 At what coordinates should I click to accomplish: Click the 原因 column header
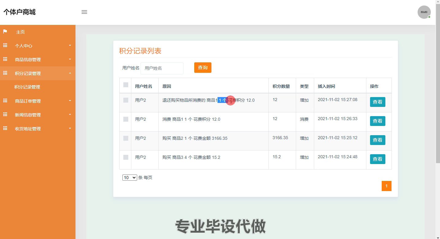click(x=167, y=86)
